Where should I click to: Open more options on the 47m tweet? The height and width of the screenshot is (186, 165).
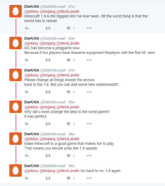point(89,28)
